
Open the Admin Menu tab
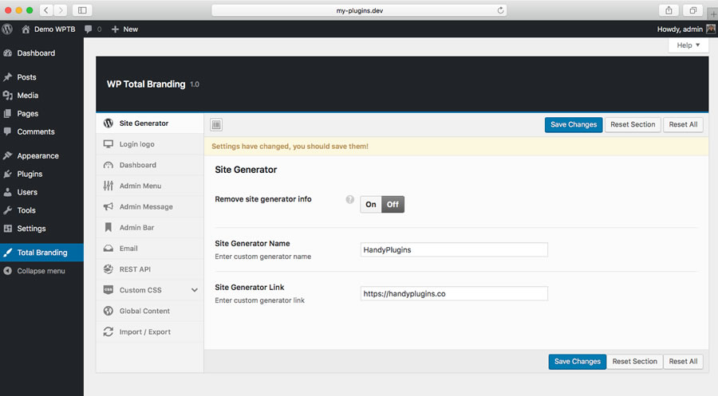[x=150, y=186]
